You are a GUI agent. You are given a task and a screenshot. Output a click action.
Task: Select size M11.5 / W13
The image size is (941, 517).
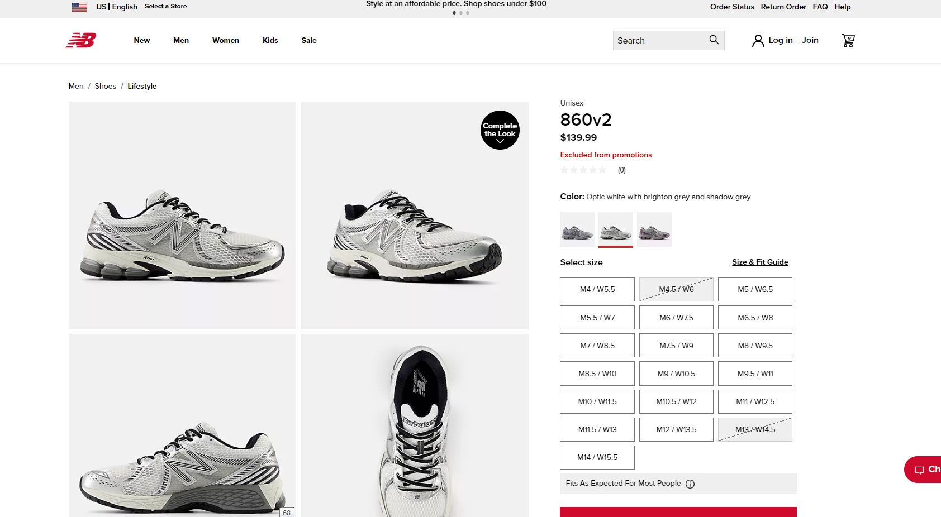pos(597,429)
